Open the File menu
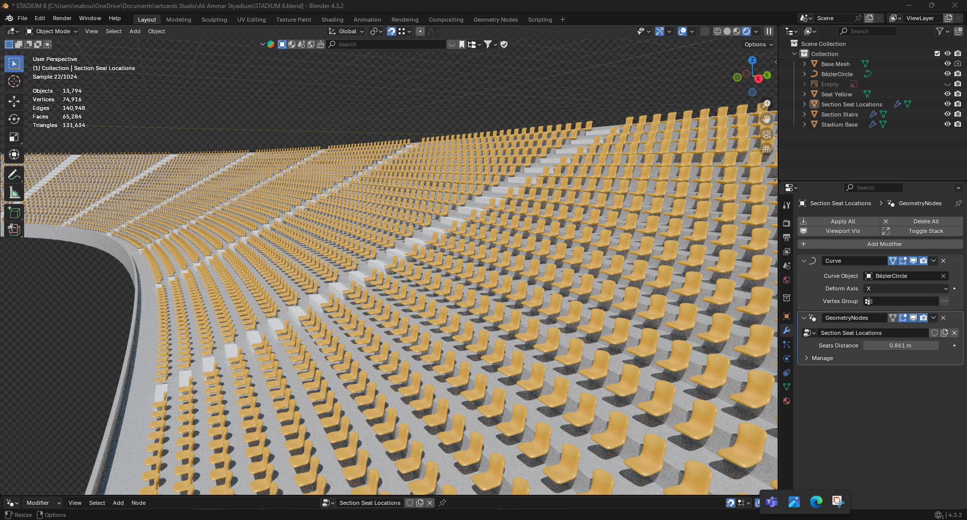The width and height of the screenshot is (967, 520). click(22, 18)
